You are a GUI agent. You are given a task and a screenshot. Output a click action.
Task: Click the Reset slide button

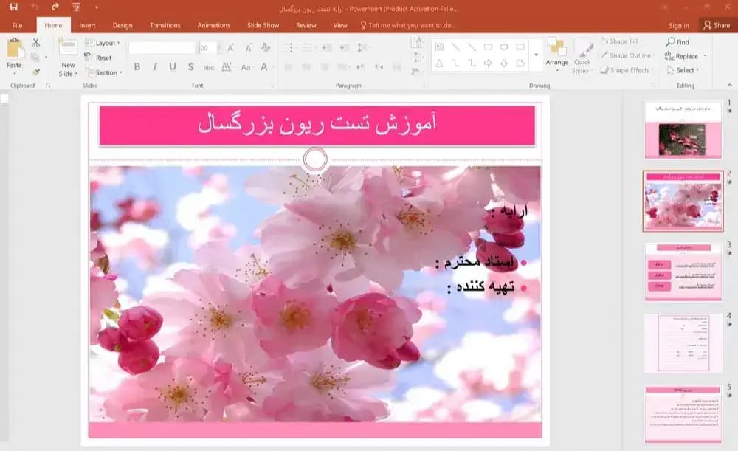coord(98,58)
